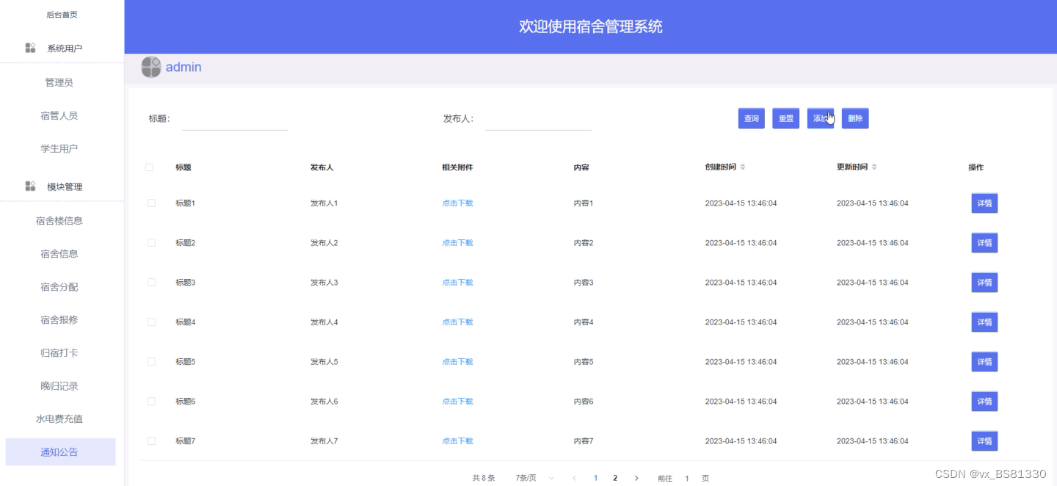Open the 管理员 menu item
This screenshot has width=1057, height=486.
[x=59, y=83]
